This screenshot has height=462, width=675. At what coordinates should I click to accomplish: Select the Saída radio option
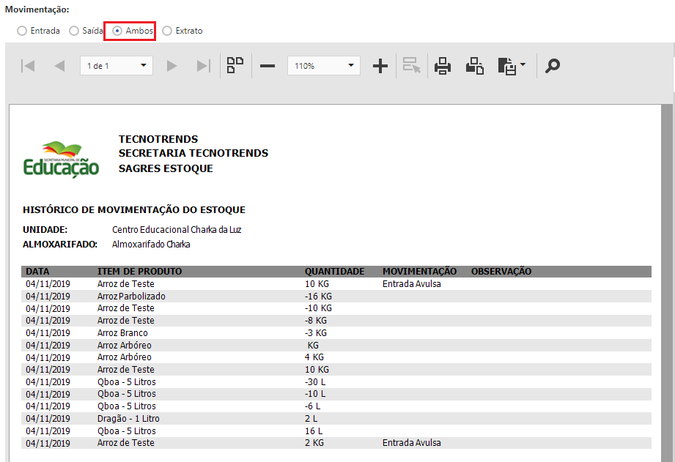pos(74,31)
